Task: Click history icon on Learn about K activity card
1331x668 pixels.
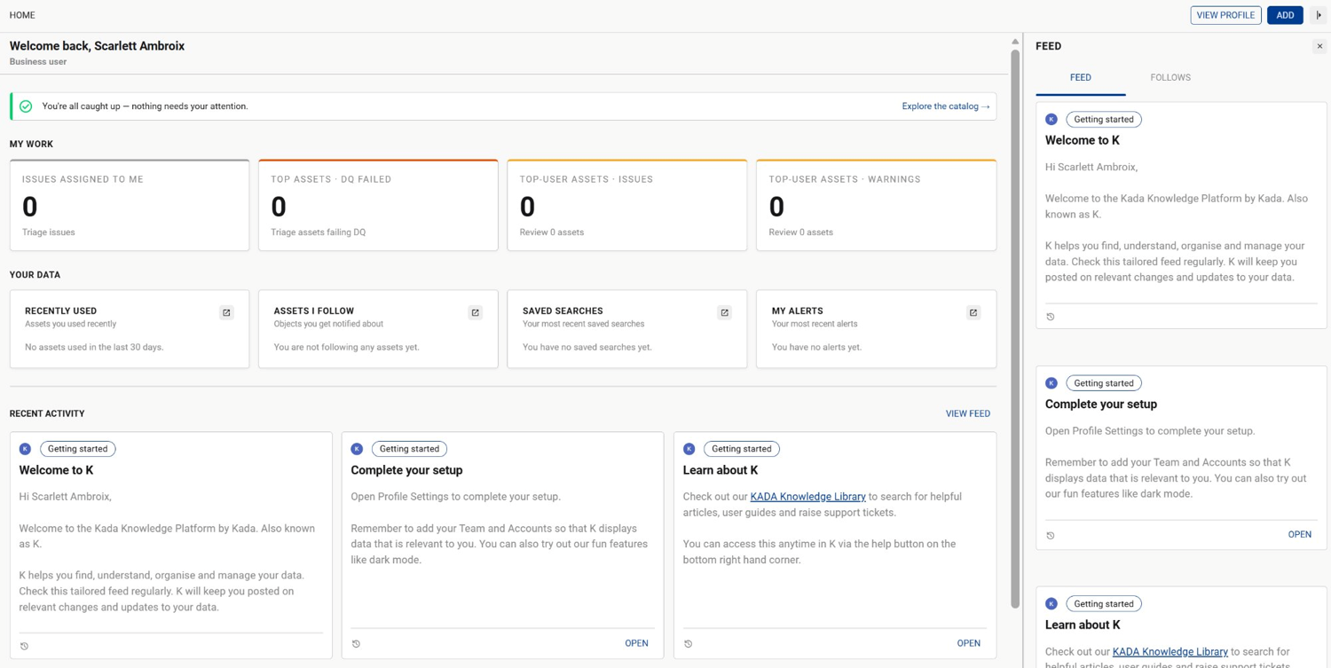Action: [689, 644]
